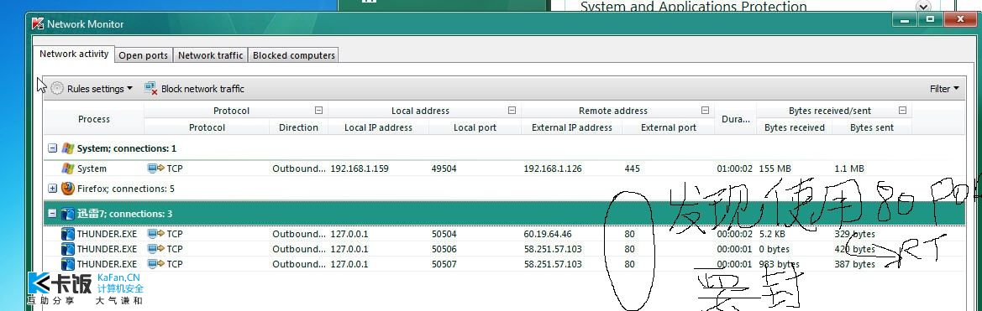Collapse the Local address column group
The height and width of the screenshot is (311, 982).
pos(512,111)
